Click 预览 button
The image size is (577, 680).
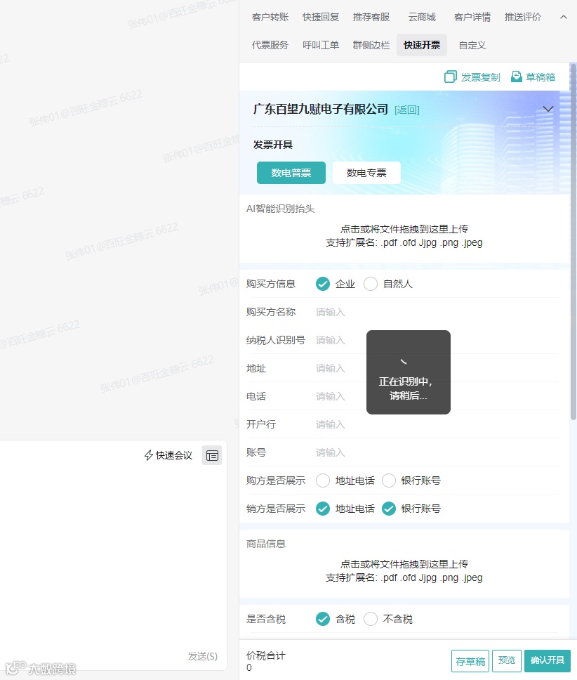[506, 660]
